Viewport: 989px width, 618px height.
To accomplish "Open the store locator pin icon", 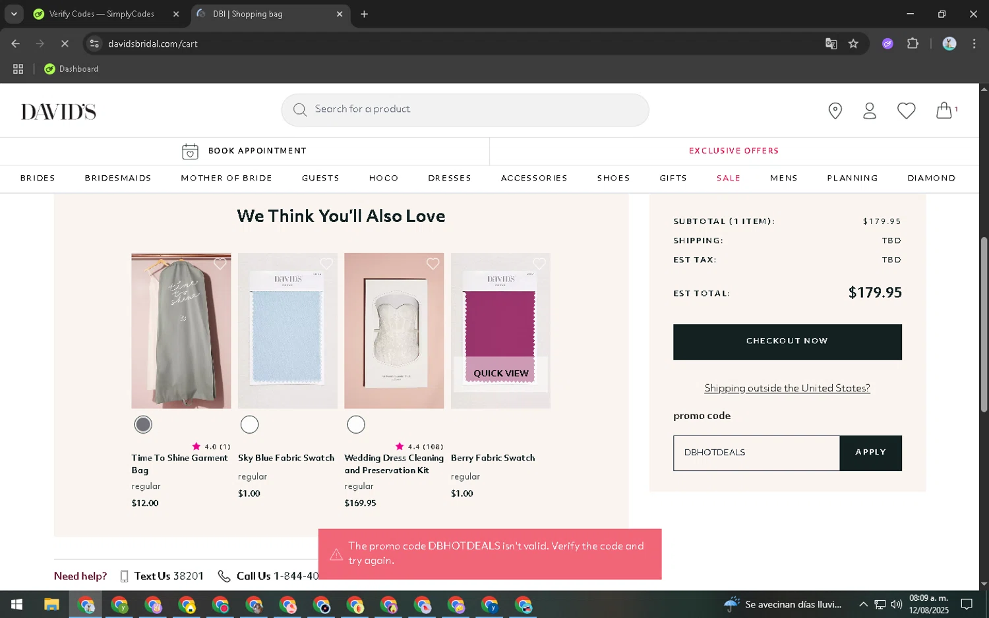I will tap(835, 111).
